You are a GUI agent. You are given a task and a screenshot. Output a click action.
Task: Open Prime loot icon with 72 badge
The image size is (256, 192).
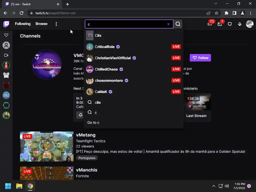(210, 24)
